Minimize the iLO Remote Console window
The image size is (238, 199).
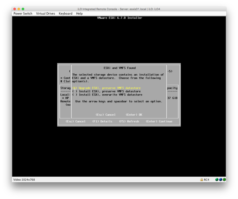[19, 9]
